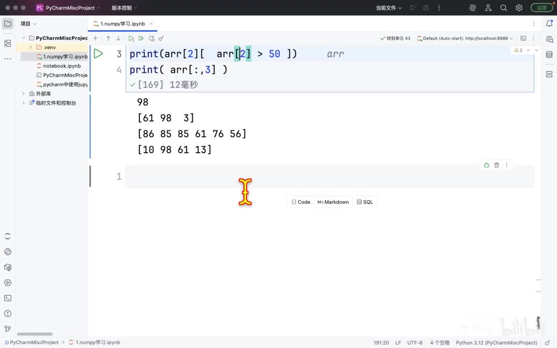Open Search Everywhere magnifier
This screenshot has width=557, height=348.
503,8
